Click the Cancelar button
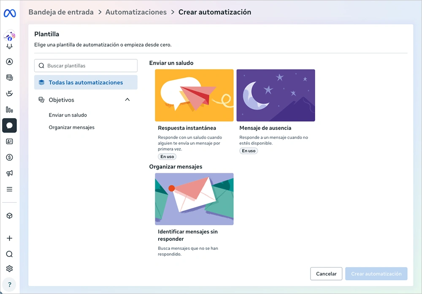 click(x=326, y=273)
